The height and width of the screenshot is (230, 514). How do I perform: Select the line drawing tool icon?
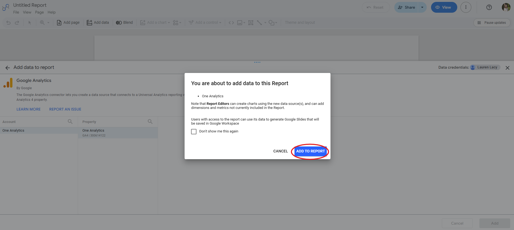[259, 23]
